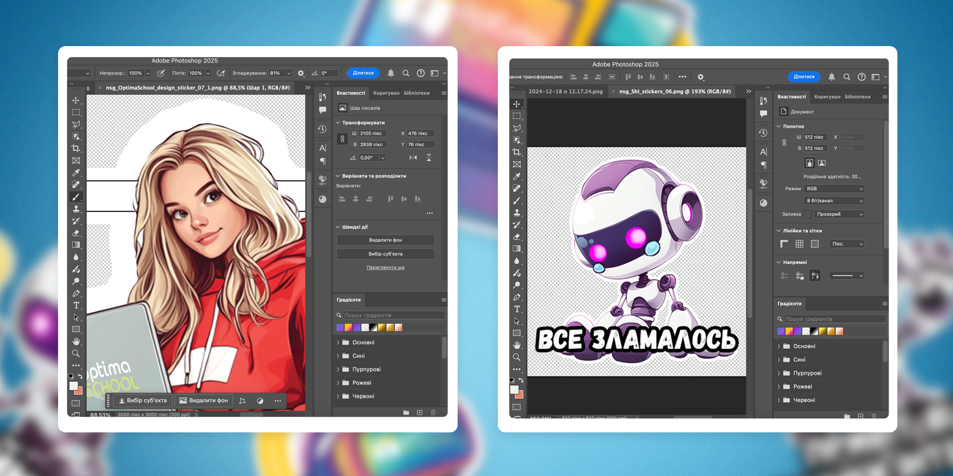Expand the Пурпурові gradient folder in left window
Screen dimensions: 953x476
[338, 369]
